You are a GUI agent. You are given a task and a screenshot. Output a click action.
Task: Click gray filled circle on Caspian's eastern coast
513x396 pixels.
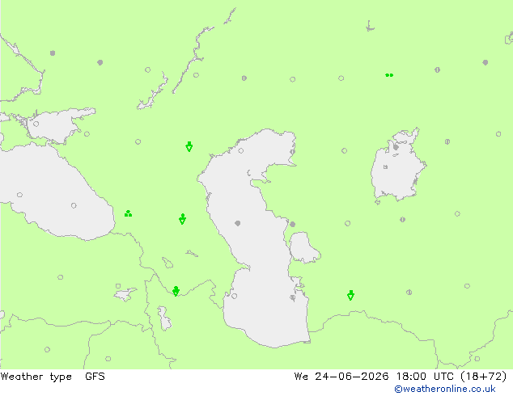[x=292, y=224]
